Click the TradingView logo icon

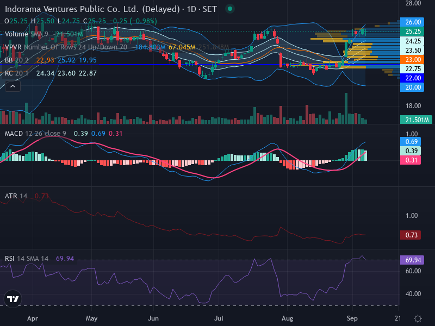click(13, 299)
